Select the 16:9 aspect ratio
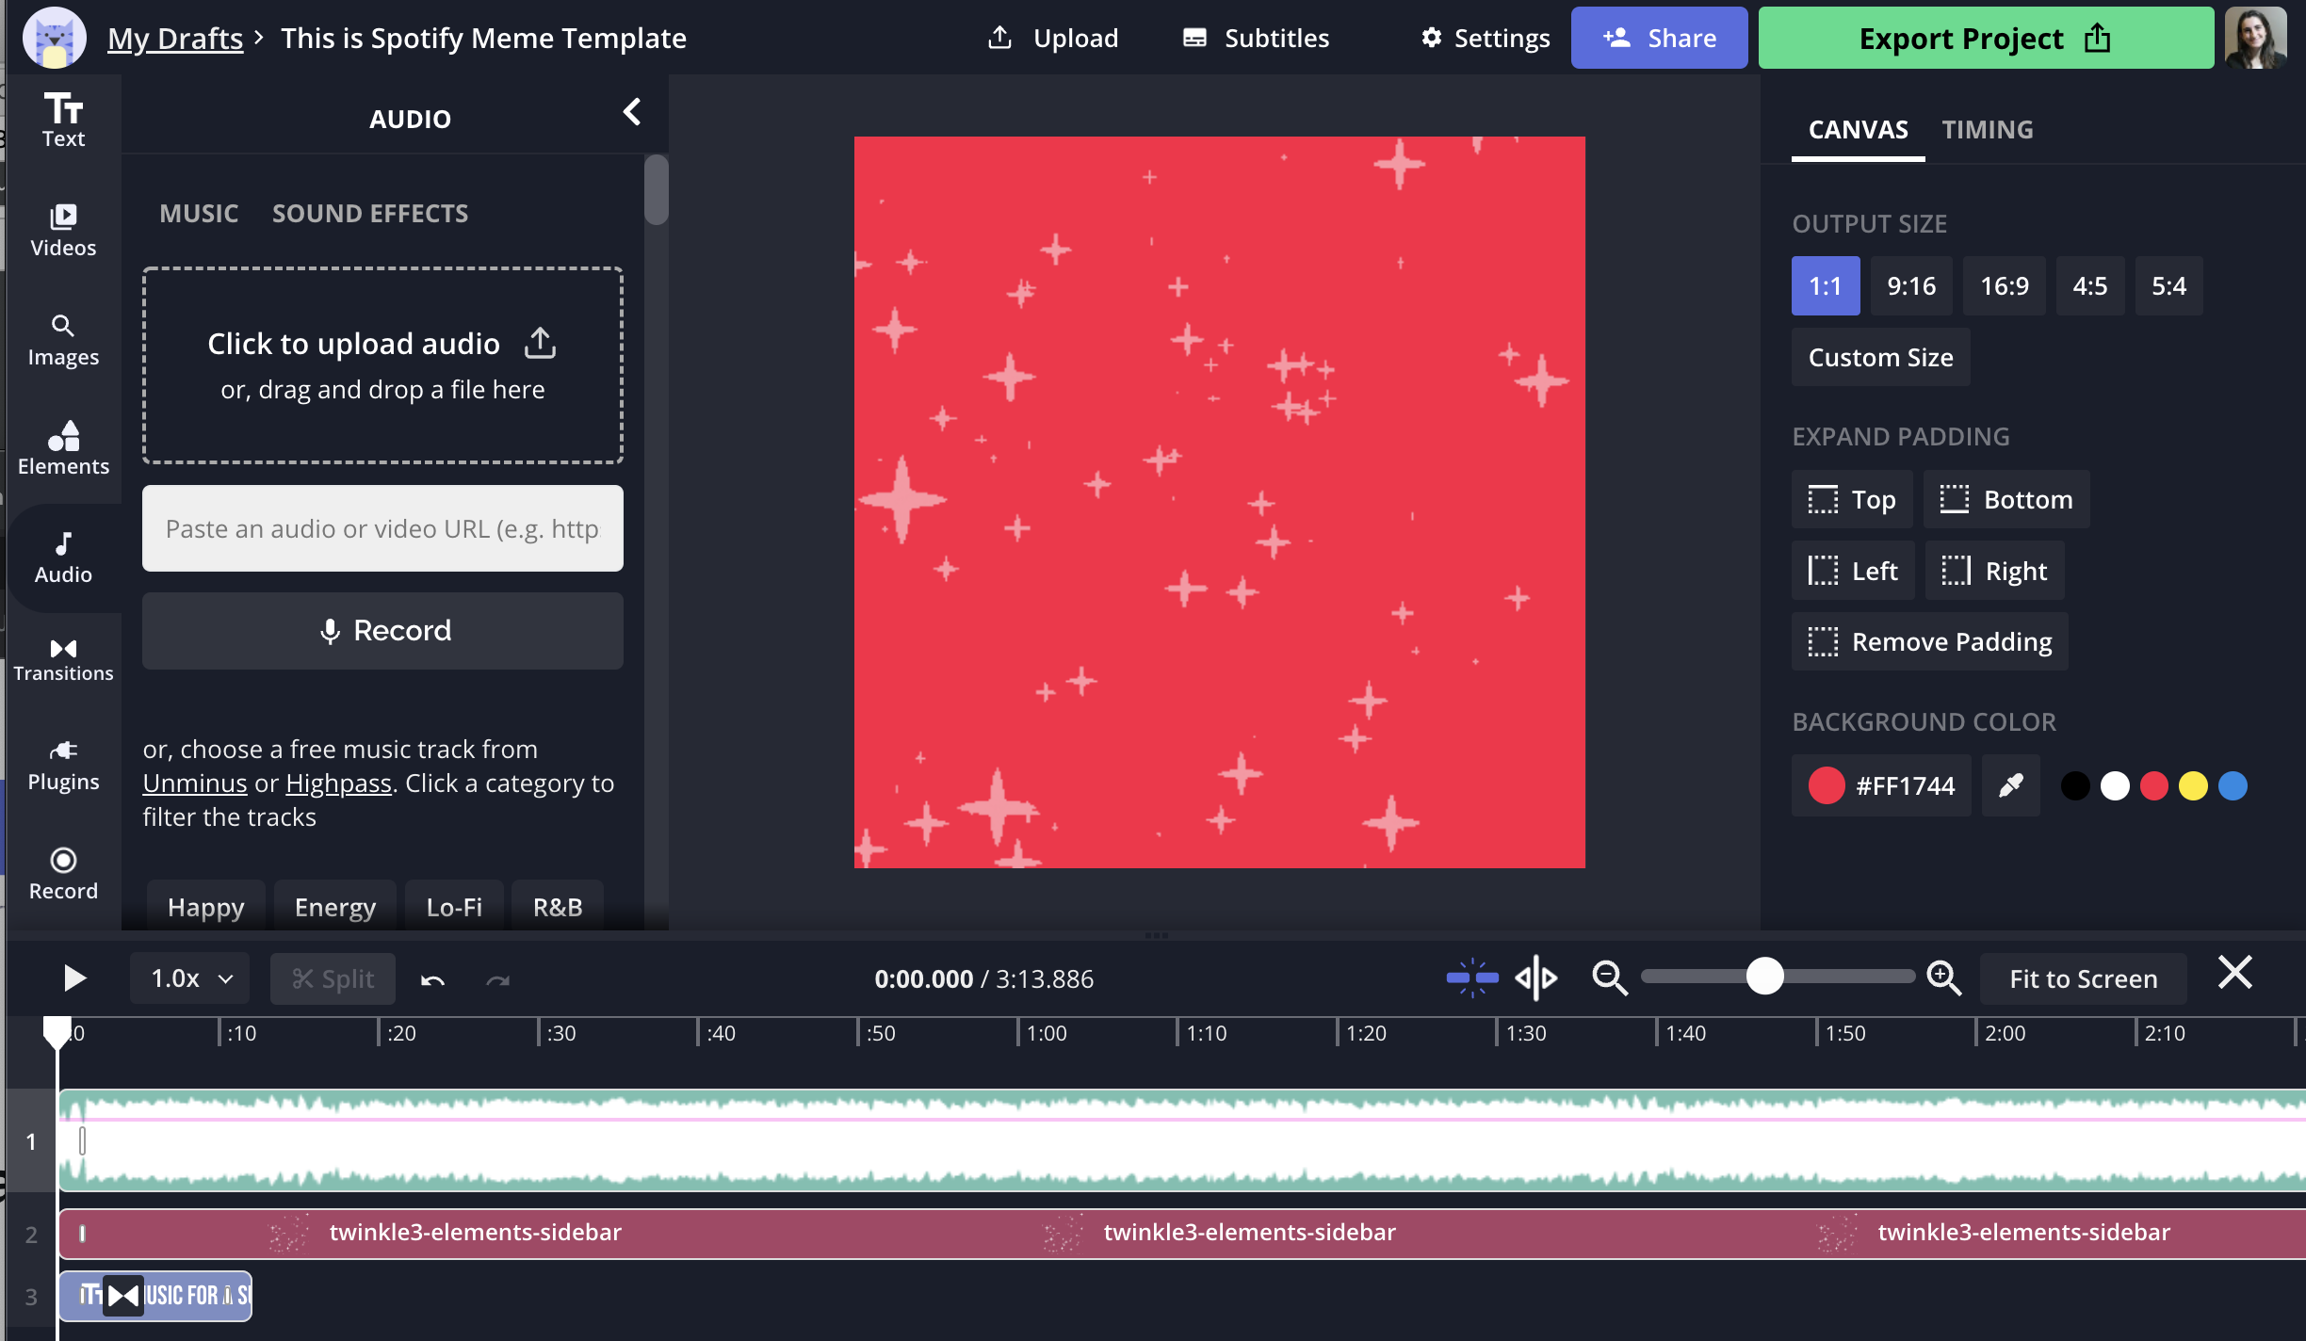The image size is (2306, 1341). click(2004, 285)
